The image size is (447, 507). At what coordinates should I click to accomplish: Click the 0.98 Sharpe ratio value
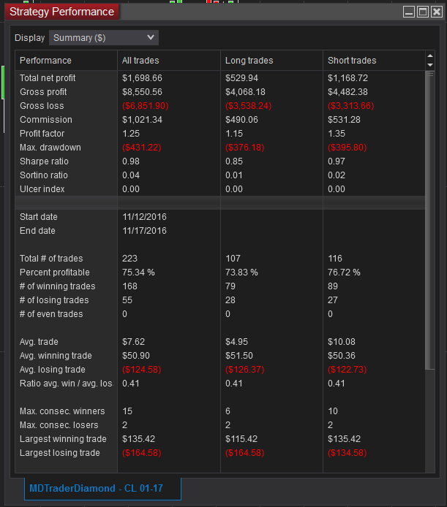[x=131, y=161]
